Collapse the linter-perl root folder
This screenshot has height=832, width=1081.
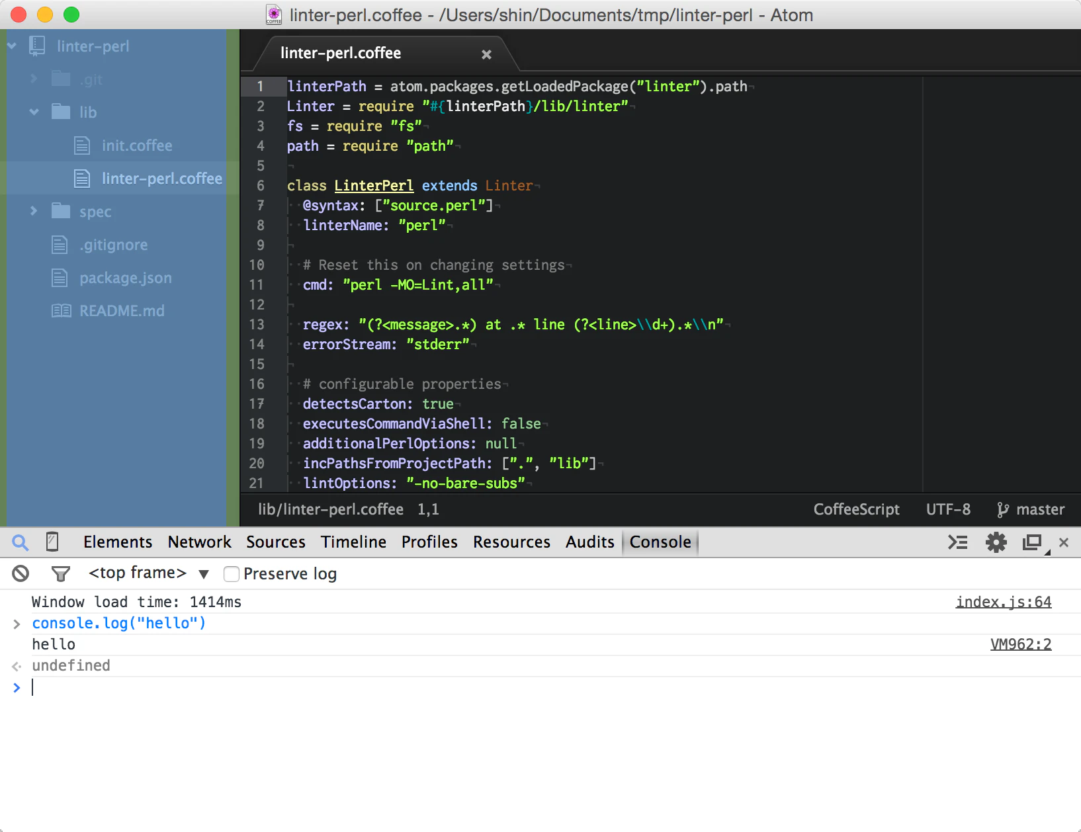click(12, 46)
